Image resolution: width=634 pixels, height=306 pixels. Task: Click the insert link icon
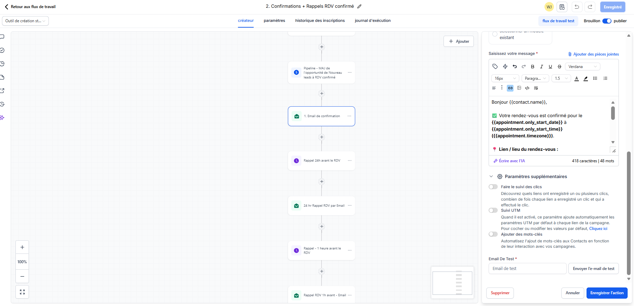(510, 88)
